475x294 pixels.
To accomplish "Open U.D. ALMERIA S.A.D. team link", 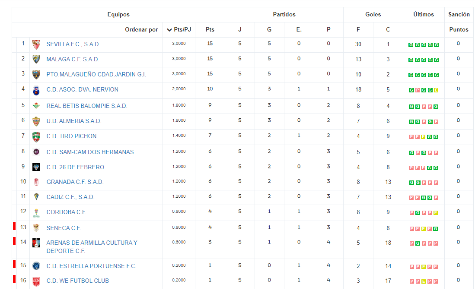I will pyautogui.click(x=74, y=121).
